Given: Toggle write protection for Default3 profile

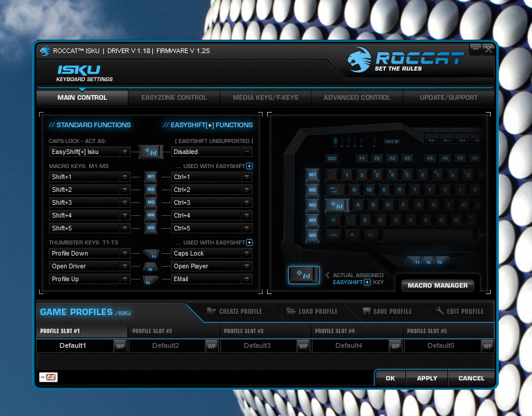Looking at the screenshot, I should 303,346.
